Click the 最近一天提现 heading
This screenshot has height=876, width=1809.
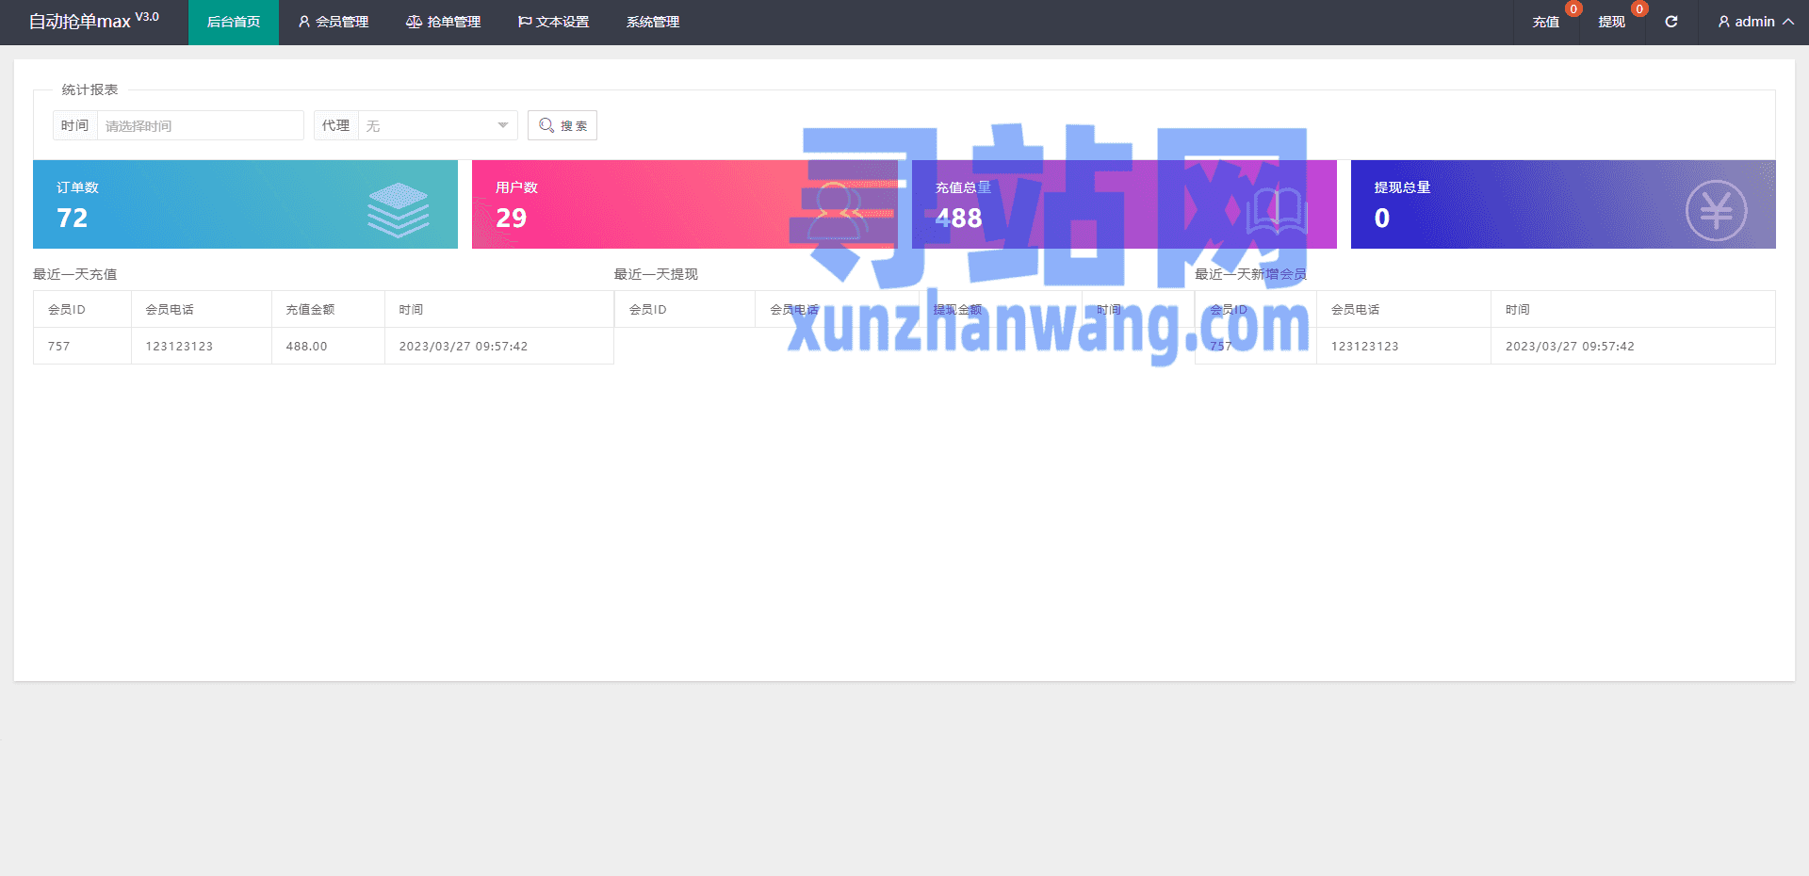(x=656, y=274)
